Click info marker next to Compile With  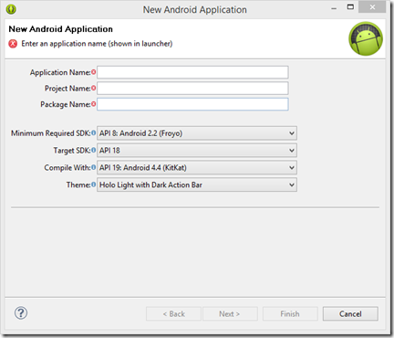94,167
